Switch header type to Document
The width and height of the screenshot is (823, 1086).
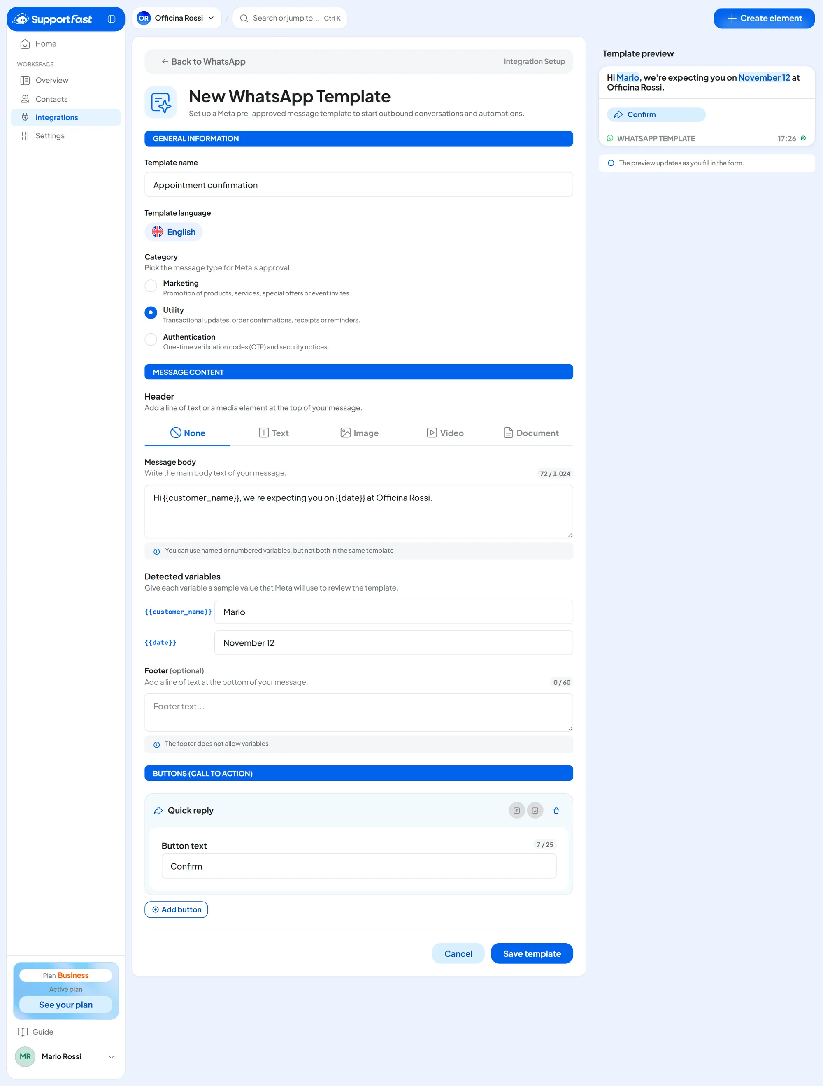pos(531,433)
